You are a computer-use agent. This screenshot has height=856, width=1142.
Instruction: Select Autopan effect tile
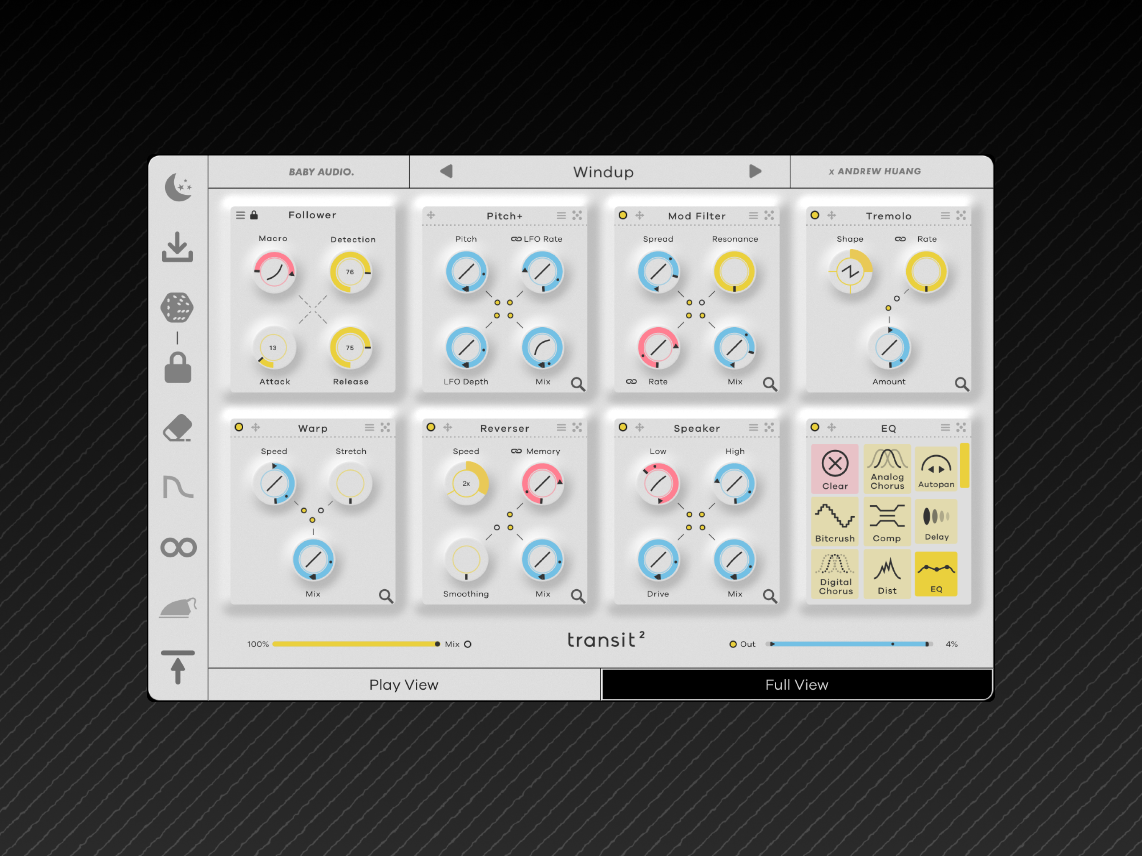pyautogui.click(x=936, y=469)
